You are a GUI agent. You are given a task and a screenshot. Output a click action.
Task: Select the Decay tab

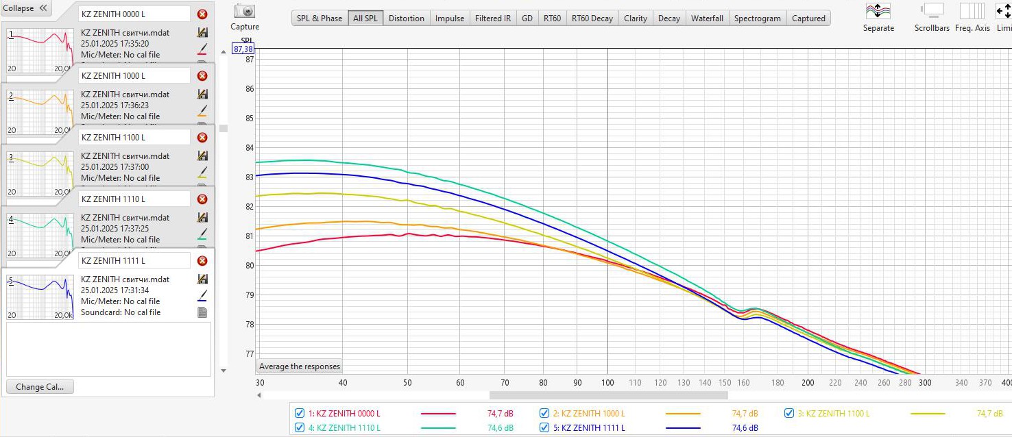coord(669,18)
